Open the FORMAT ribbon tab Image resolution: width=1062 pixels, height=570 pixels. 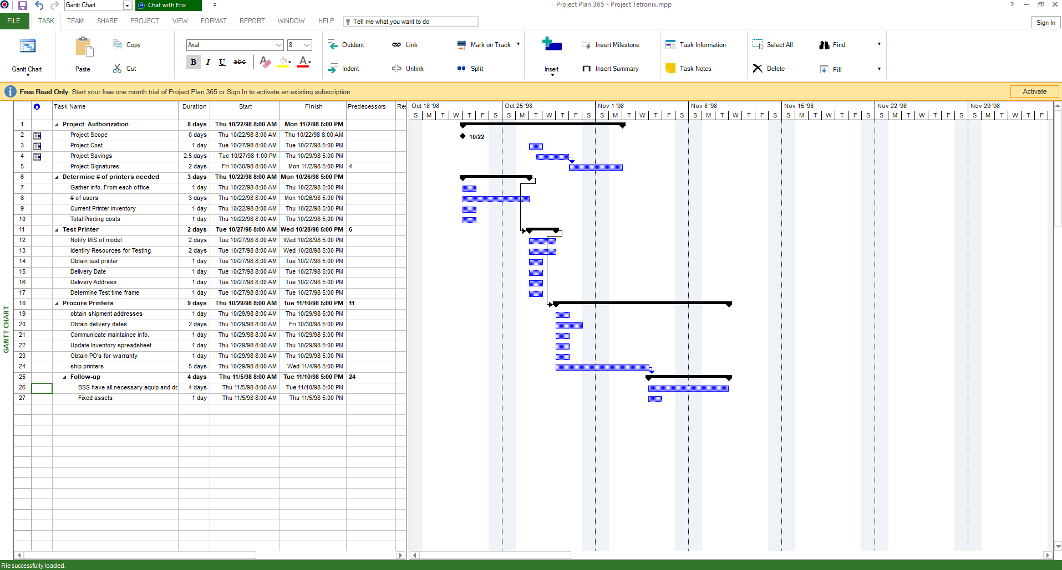click(214, 21)
